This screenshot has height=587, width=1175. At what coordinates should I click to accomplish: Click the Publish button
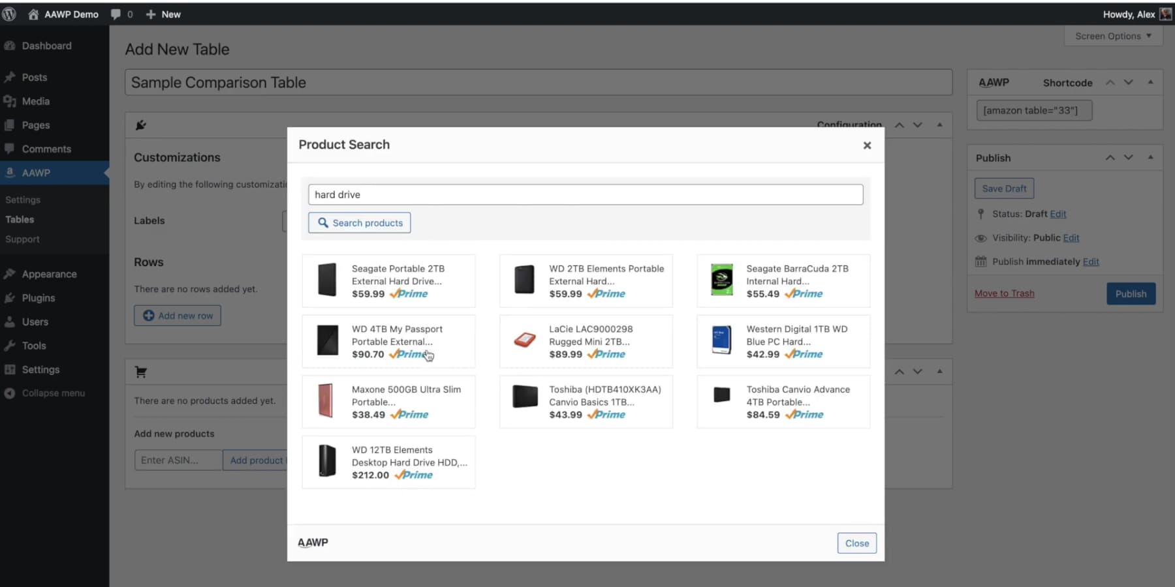(1131, 293)
